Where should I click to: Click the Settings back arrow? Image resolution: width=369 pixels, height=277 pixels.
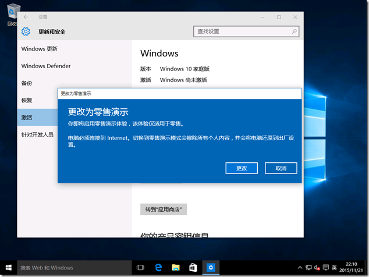26,17
